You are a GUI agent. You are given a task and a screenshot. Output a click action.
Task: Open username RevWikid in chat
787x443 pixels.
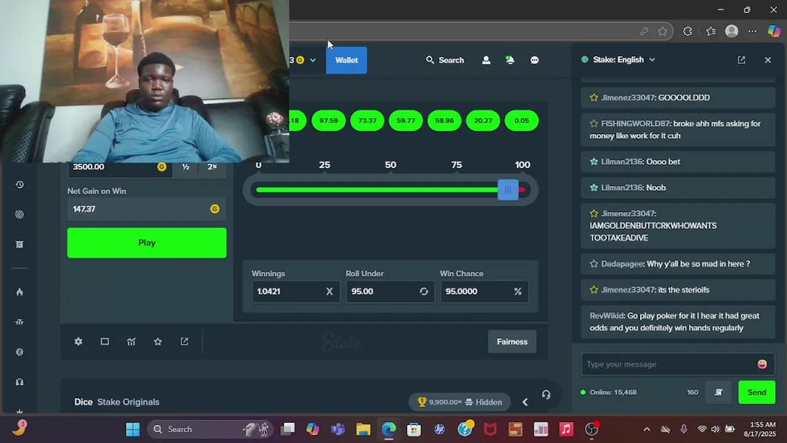click(607, 316)
